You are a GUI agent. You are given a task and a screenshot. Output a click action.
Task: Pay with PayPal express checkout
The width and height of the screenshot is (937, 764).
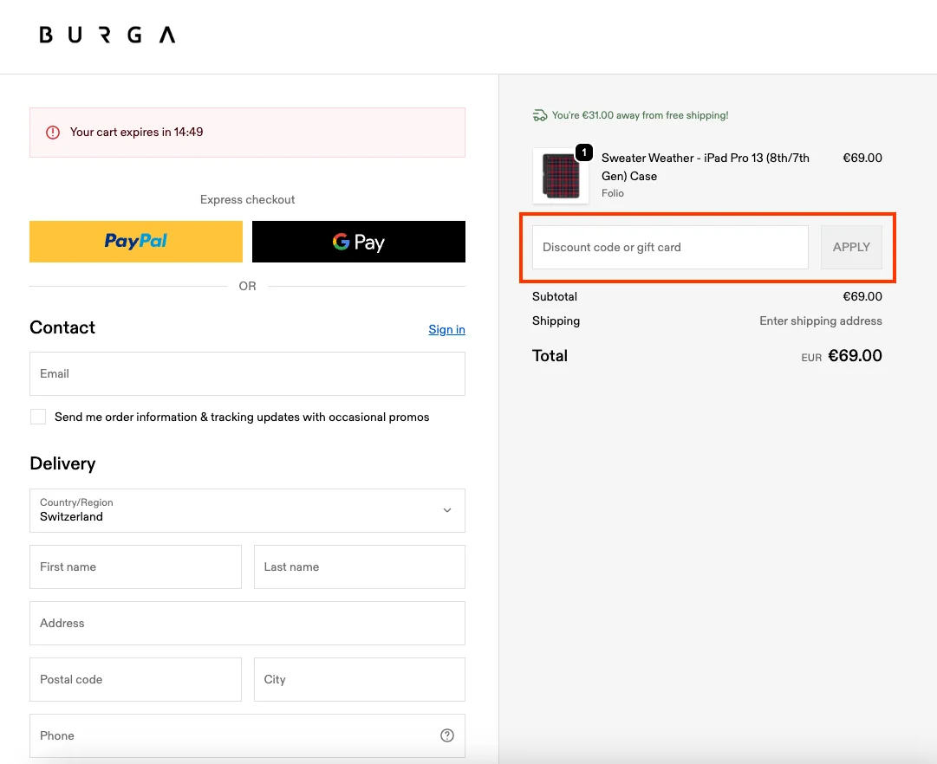pyautogui.click(x=136, y=242)
